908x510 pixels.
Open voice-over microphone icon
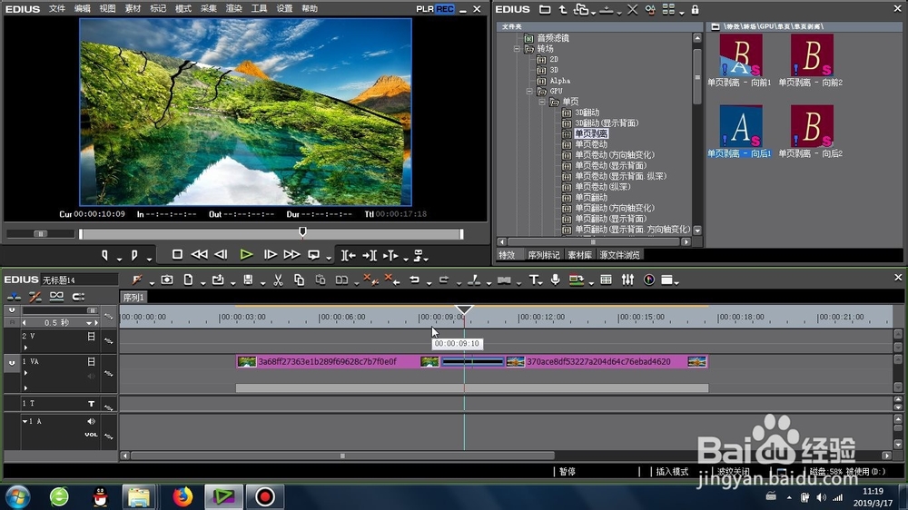coord(556,280)
